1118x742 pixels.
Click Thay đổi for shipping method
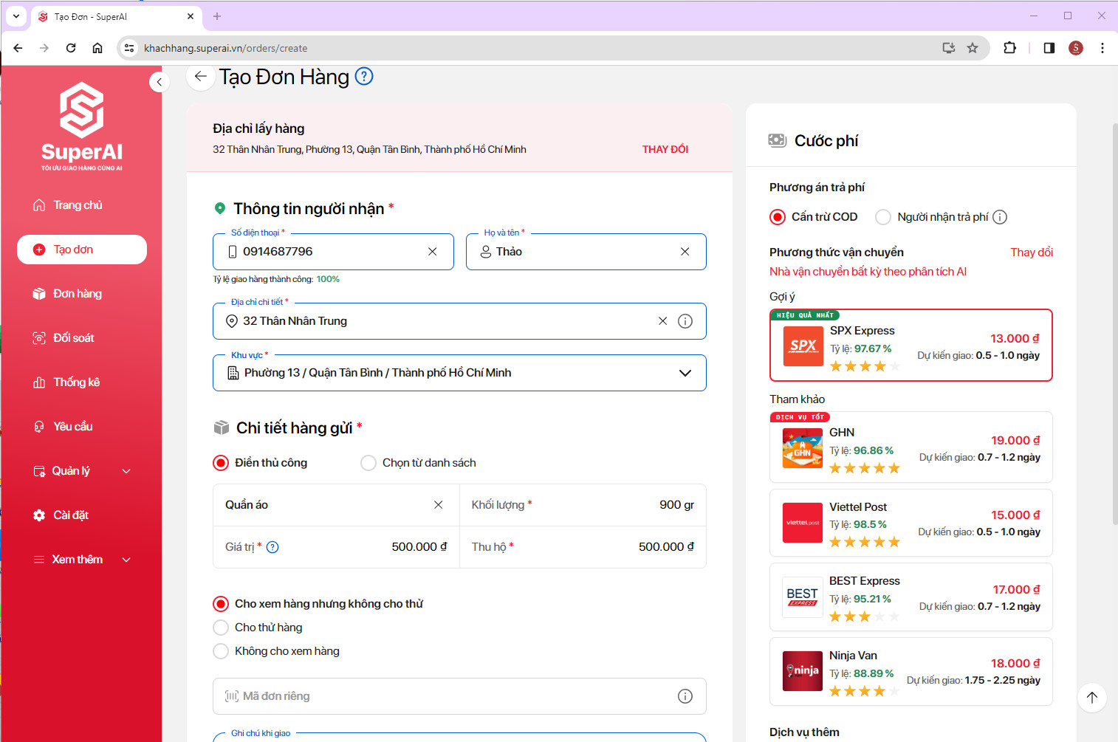point(1032,253)
